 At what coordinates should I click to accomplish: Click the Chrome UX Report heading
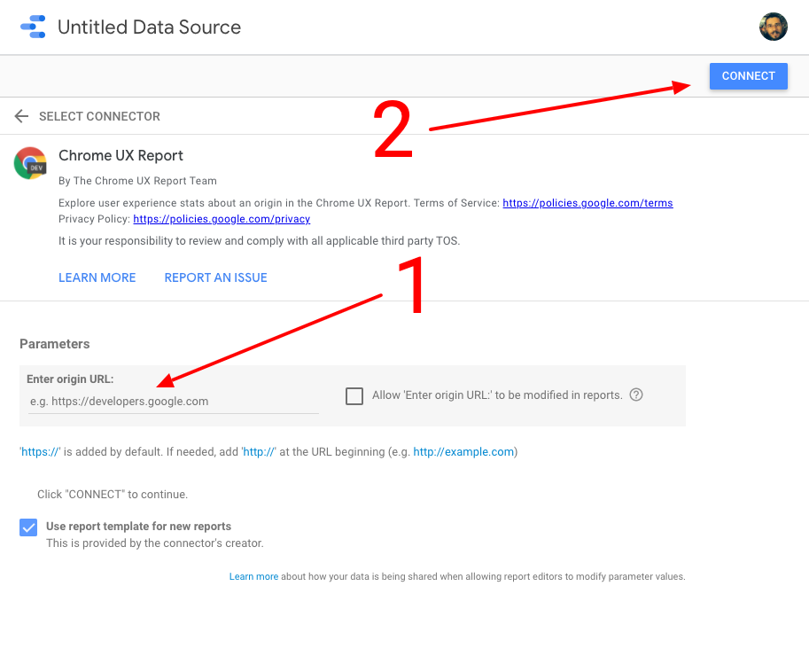pos(121,155)
